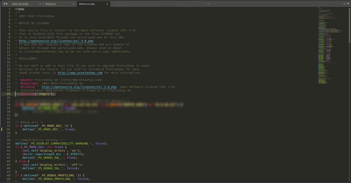Open the @license osl-3.0.php link on line 23

point(79,87)
